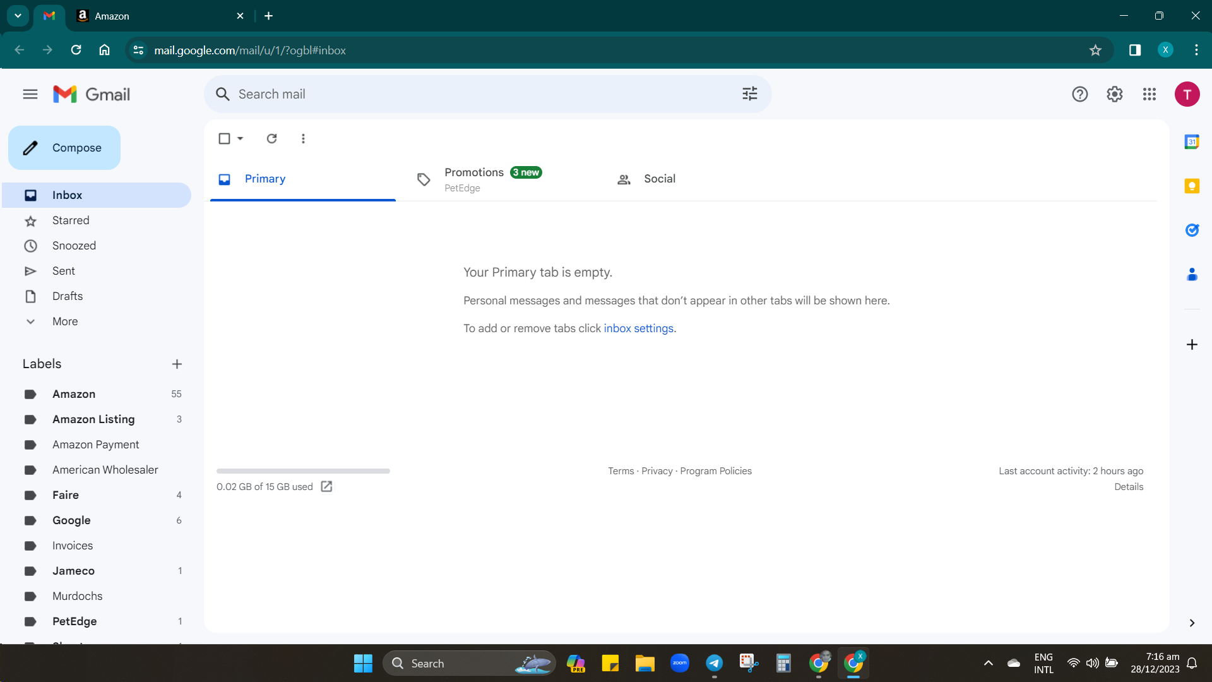Open Google Keep side panel
The height and width of the screenshot is (682, 1212).
click(x=1192, y=186)
